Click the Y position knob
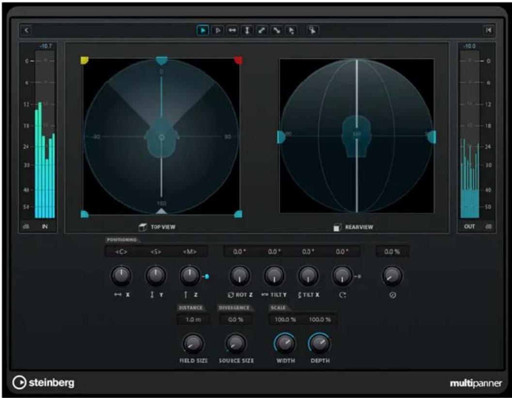 [156, 276]
